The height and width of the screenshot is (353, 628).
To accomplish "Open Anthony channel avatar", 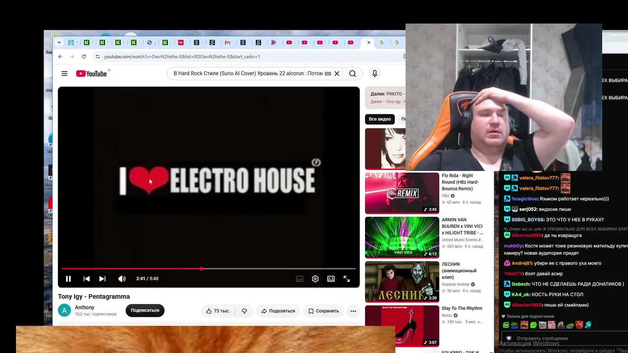I will 64,310.
